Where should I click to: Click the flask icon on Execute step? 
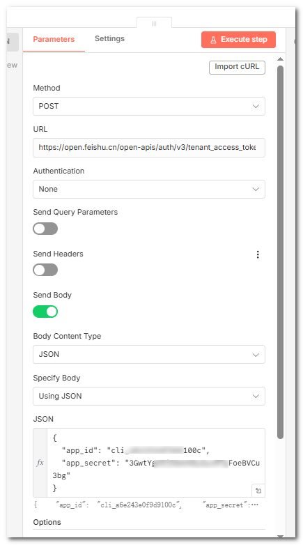click(213, 40)
